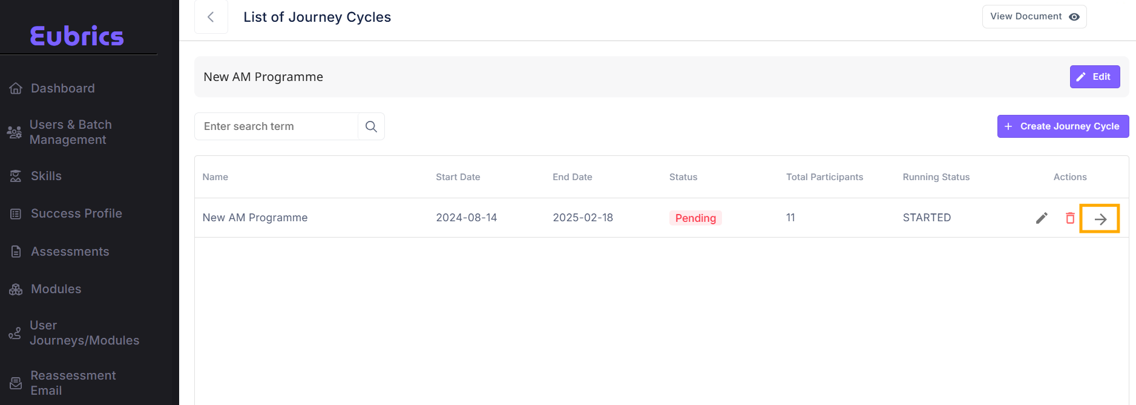Viewport: 1136px width, 405px height.
Task: Navigate to User Journeys/Modules
Action: [x=84, y=333]
